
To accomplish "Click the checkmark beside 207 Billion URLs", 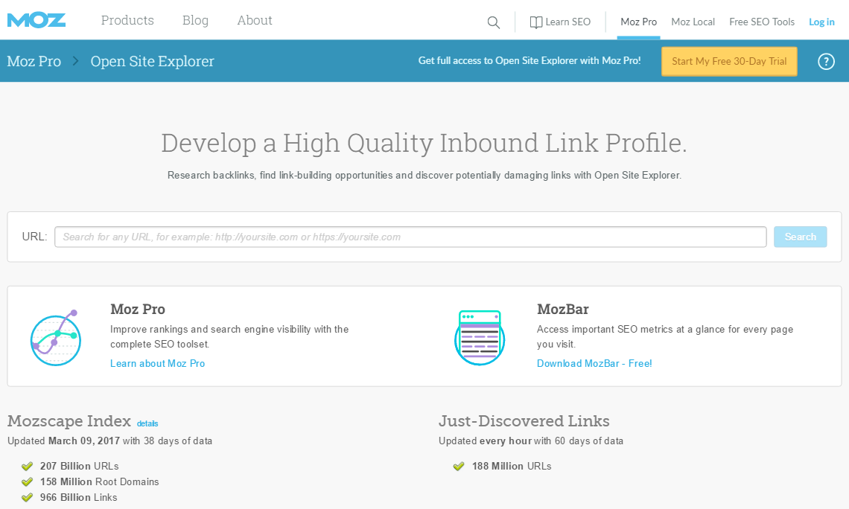I will point(27,466).
